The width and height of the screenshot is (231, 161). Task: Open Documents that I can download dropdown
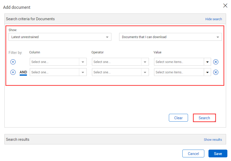click(x=170, y=37)
